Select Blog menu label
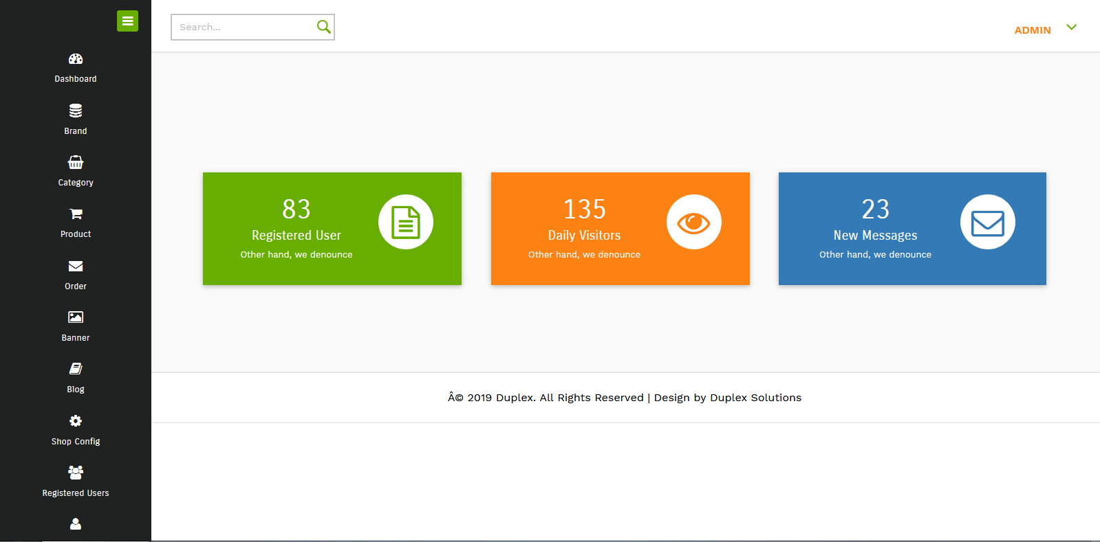This screenshot has height=542, width=1100. point(76,389)
